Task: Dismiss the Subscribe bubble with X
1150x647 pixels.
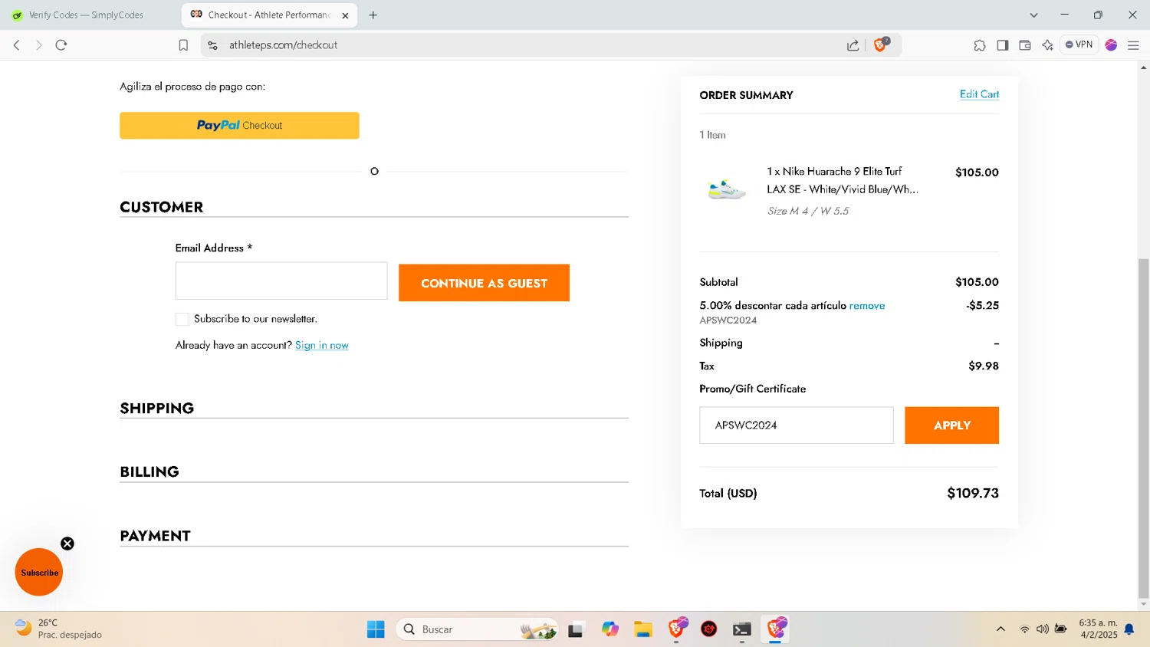Action: click(x=67, y=544)
